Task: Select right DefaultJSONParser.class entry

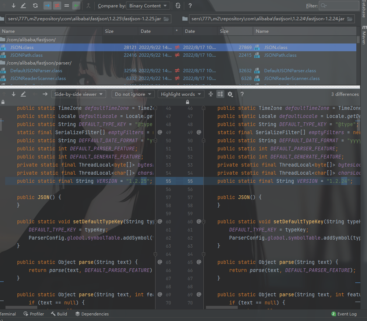Action: click(290, 71)
